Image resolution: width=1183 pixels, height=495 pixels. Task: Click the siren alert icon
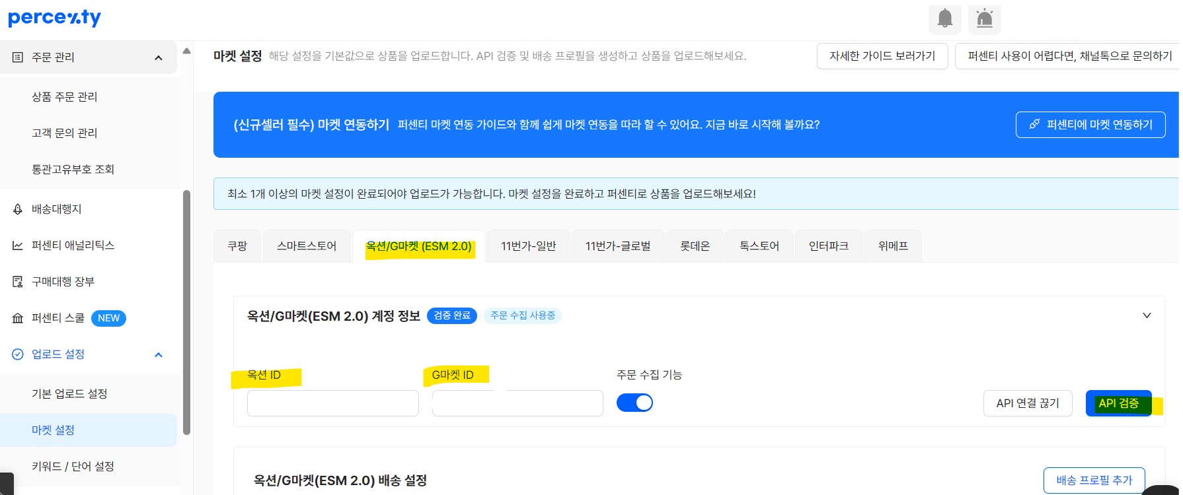[x=985, y=18]
